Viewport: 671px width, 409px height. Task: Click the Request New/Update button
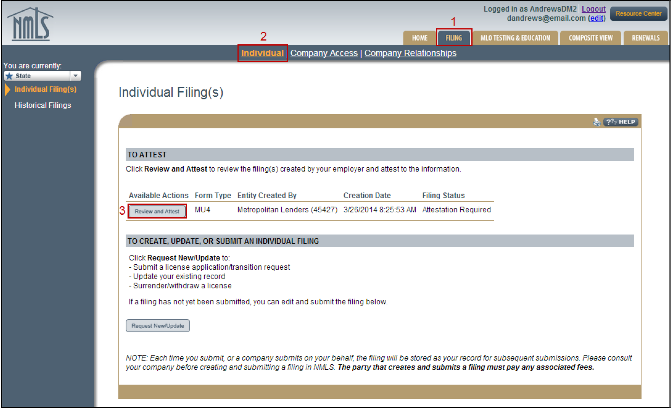158,326
